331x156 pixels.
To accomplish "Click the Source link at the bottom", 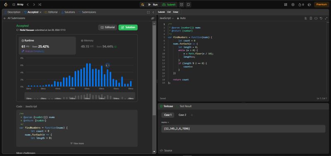I will coord(166,151).
